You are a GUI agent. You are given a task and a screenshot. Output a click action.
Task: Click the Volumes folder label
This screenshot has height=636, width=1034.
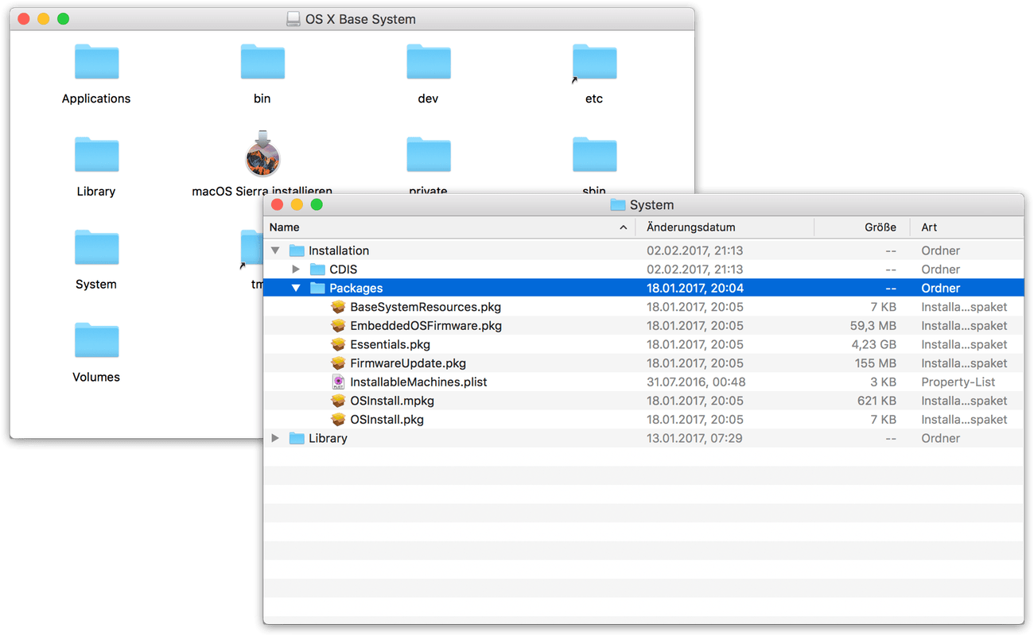pos(96,377)
